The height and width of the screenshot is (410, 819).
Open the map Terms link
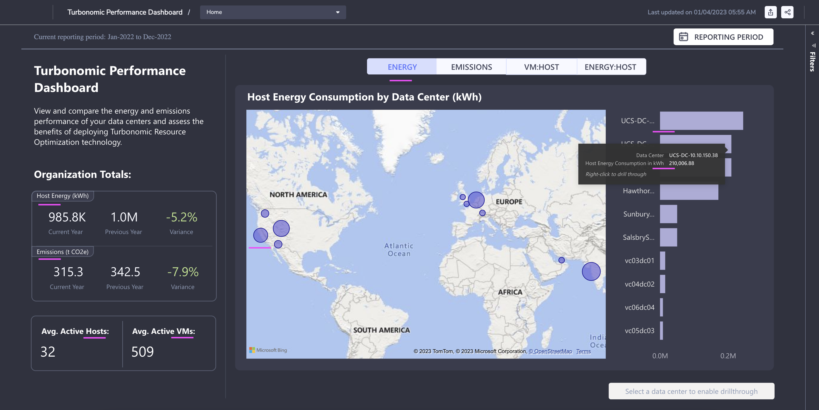click(x=583, y=351)
